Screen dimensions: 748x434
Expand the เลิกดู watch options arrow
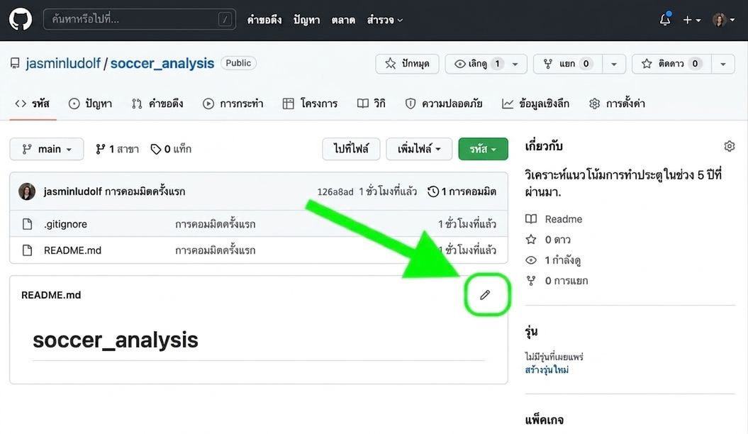pyautogui.click(x=515, y=64)
